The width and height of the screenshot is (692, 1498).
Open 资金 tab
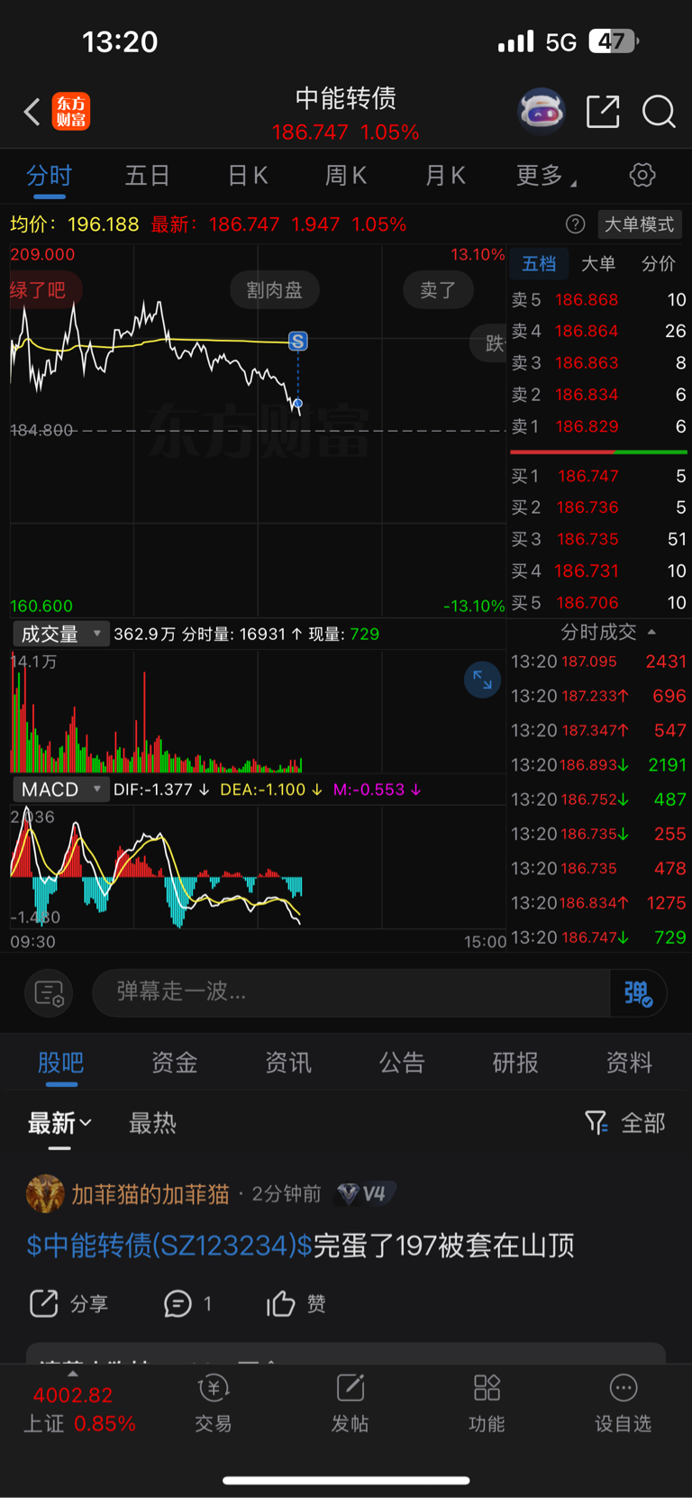pos(174,1064)
